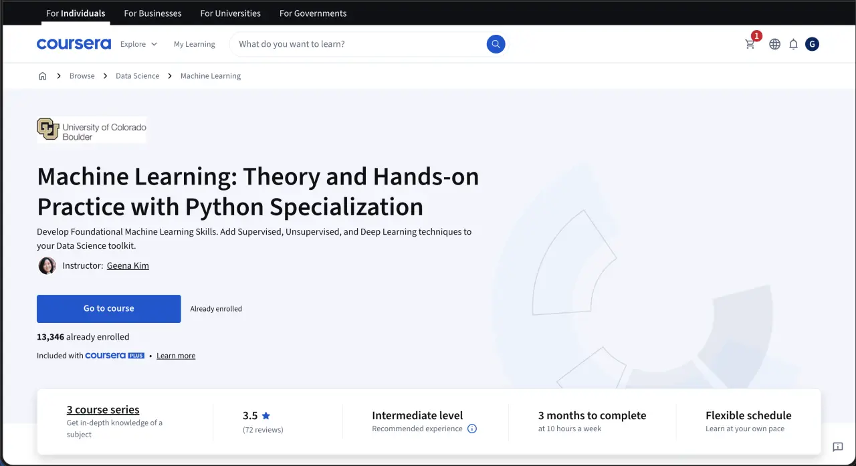
Task: Click the 3 months to complete text
Action: click(x=592, y=415)
